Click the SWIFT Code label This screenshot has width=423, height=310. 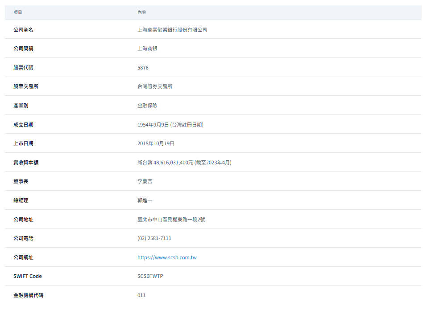28,276
